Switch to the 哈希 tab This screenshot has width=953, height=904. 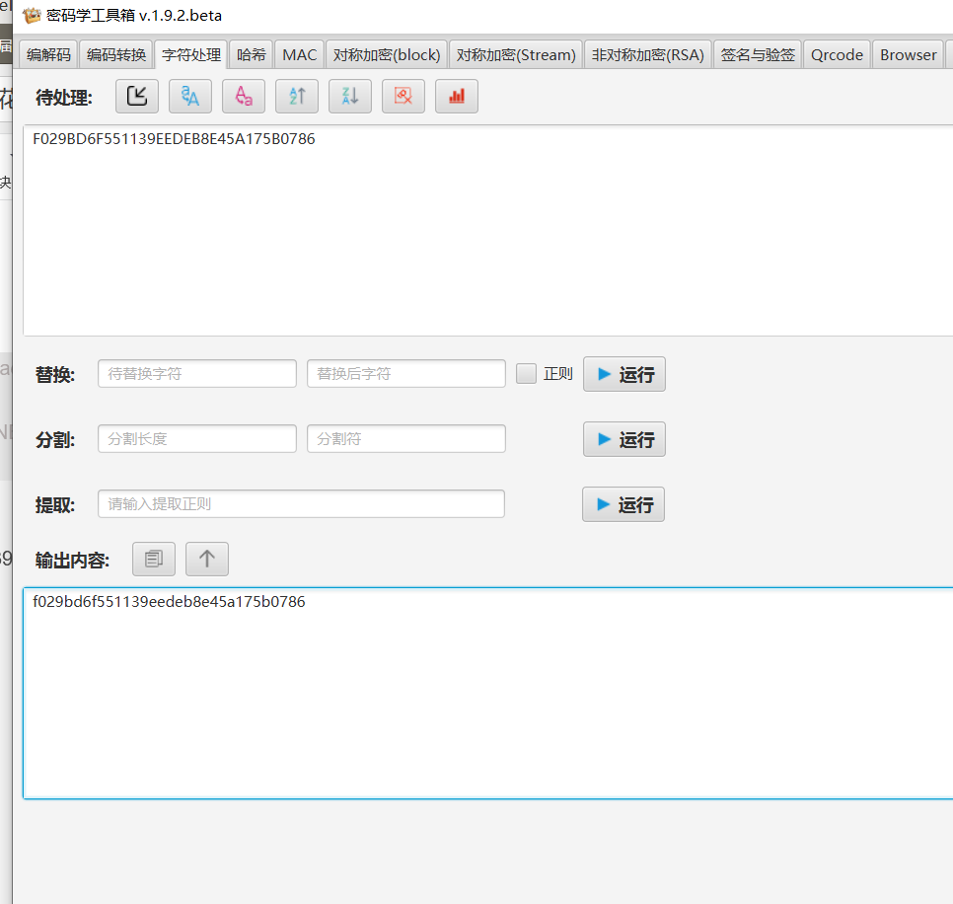251,54
